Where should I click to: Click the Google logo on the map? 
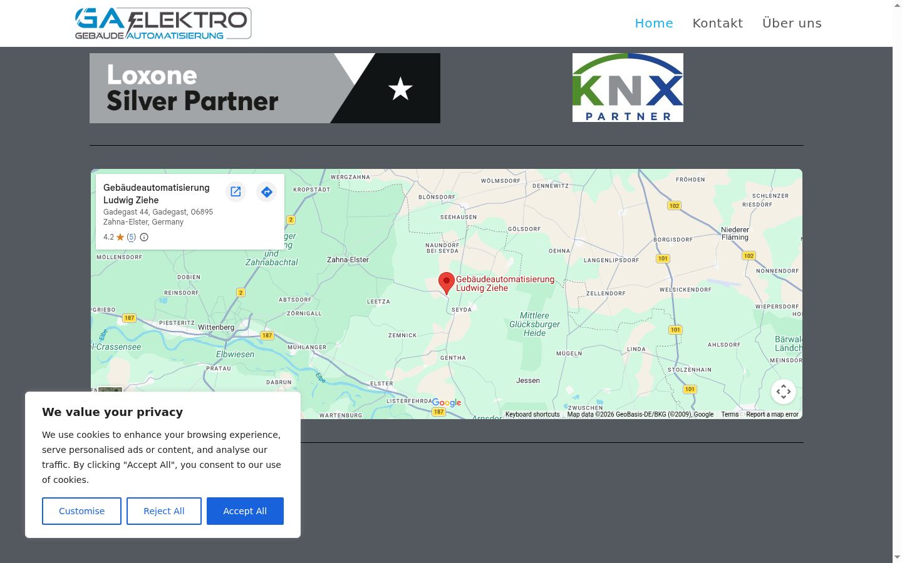coord(447,403)
